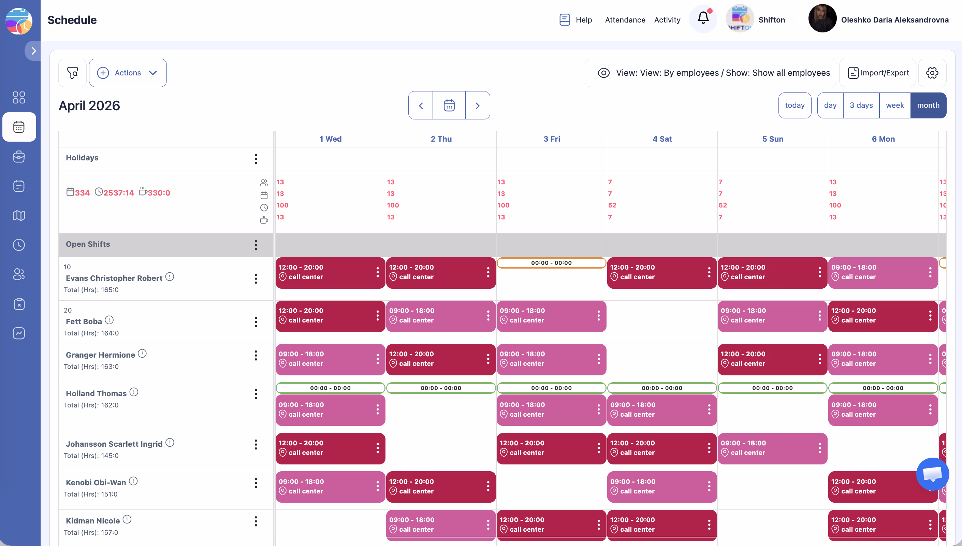Open Open Shifts row options menu
962x546 pixels.
pos(256,245)
